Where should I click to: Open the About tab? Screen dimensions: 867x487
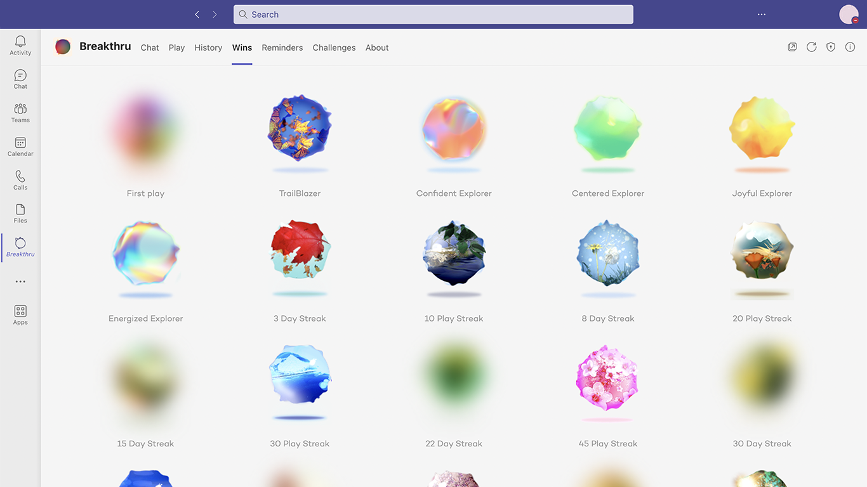tap(377, 48)
